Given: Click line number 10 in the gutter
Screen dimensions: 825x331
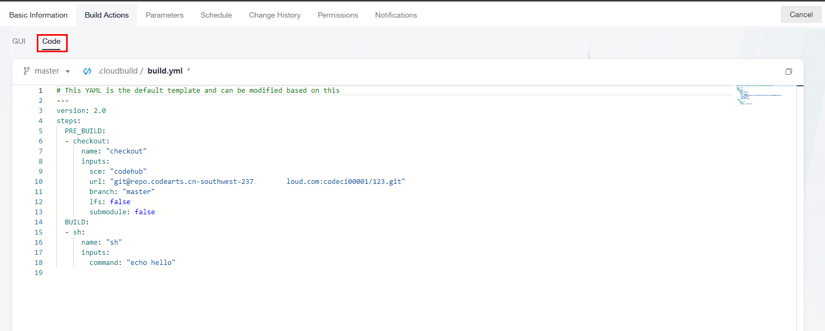Looking at the screenshot, I should click(38, 182).
